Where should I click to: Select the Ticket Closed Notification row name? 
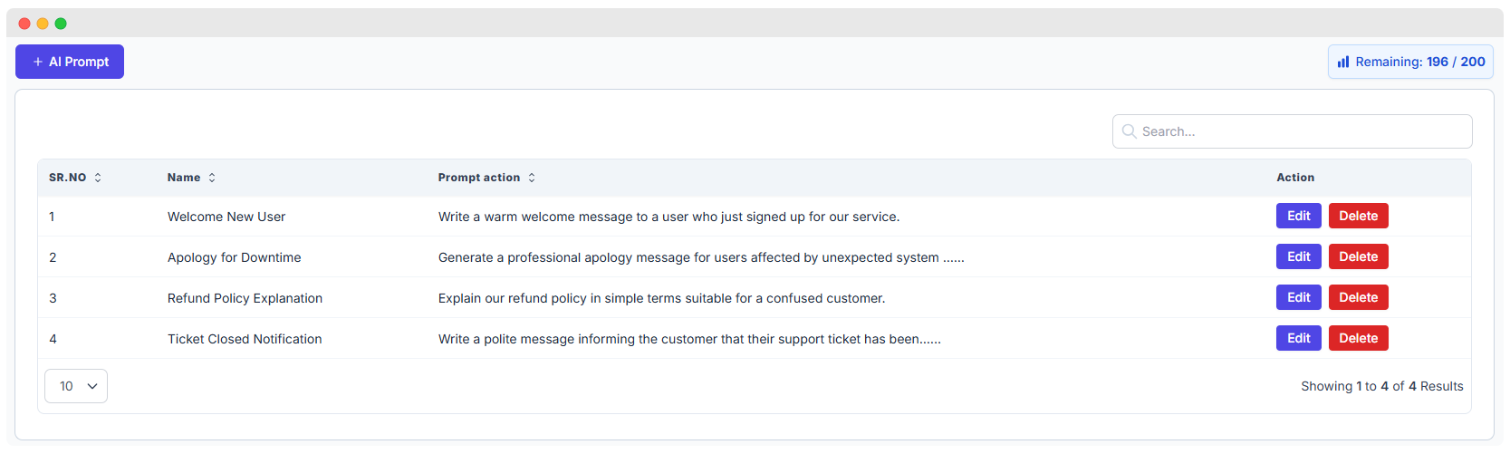(245, 339)
